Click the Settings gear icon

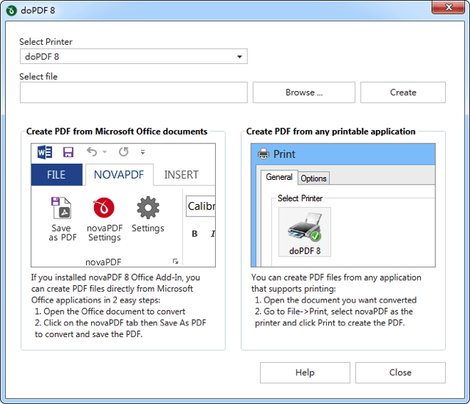tap(148, 209)
